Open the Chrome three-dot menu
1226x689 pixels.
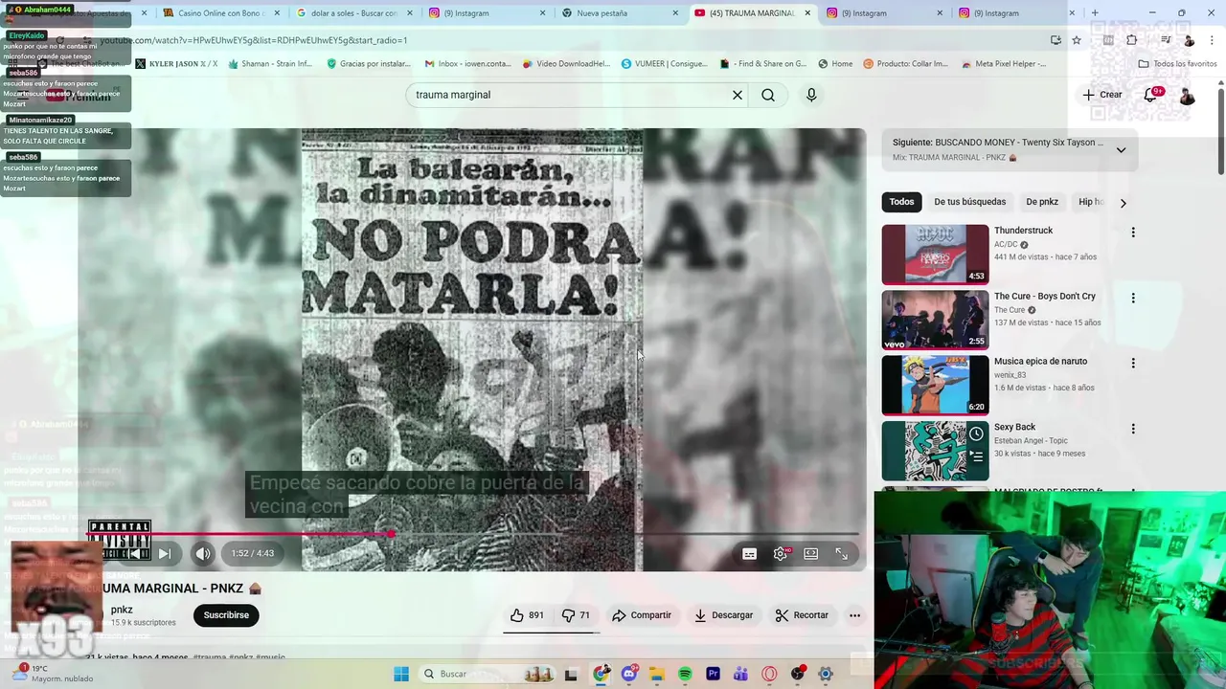(1210, 40)
